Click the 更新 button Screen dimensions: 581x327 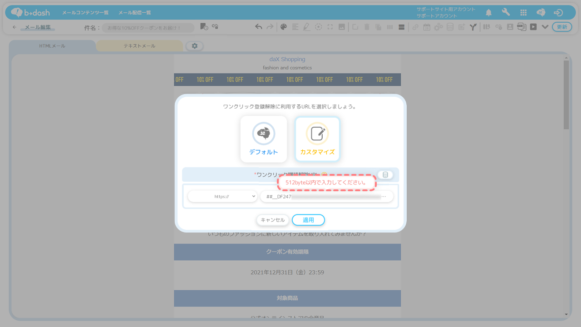[562, 27]
